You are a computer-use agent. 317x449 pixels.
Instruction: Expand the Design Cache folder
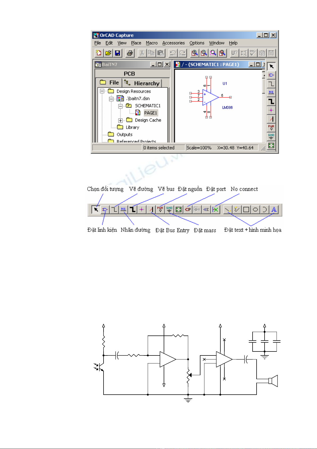coord(120,120)
